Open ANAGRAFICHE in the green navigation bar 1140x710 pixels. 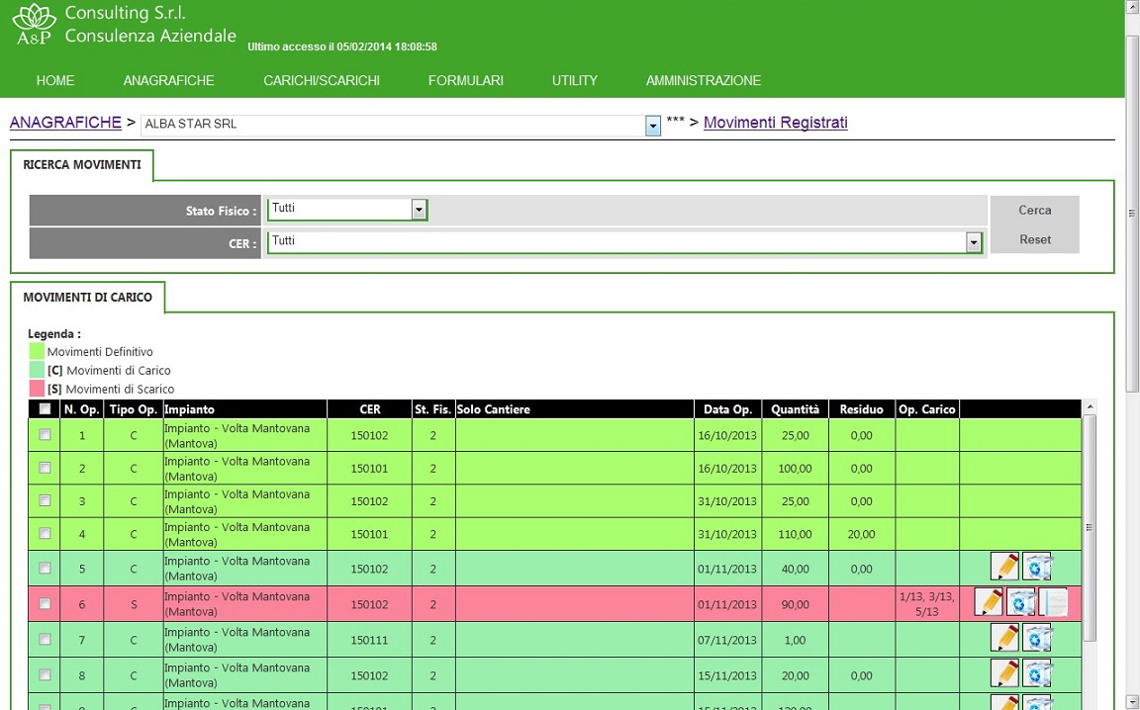click(168, 81)
